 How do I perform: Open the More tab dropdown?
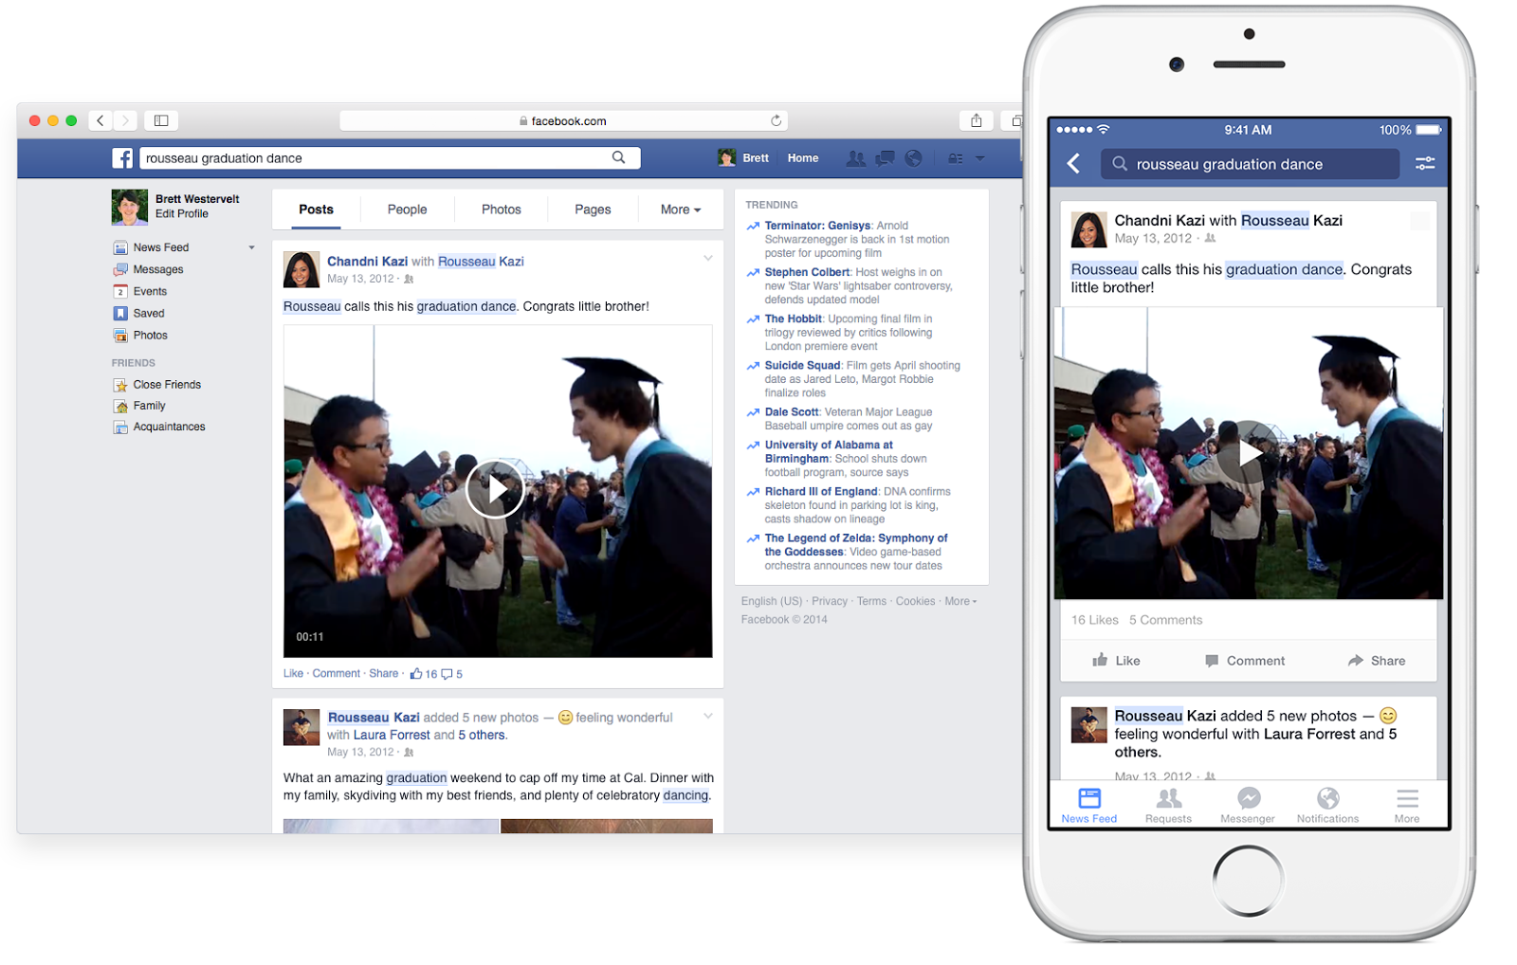681,209
